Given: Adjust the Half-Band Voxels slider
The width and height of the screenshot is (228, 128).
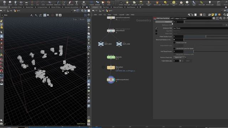Looking at the screenshot, I should (x=193, y=51).
